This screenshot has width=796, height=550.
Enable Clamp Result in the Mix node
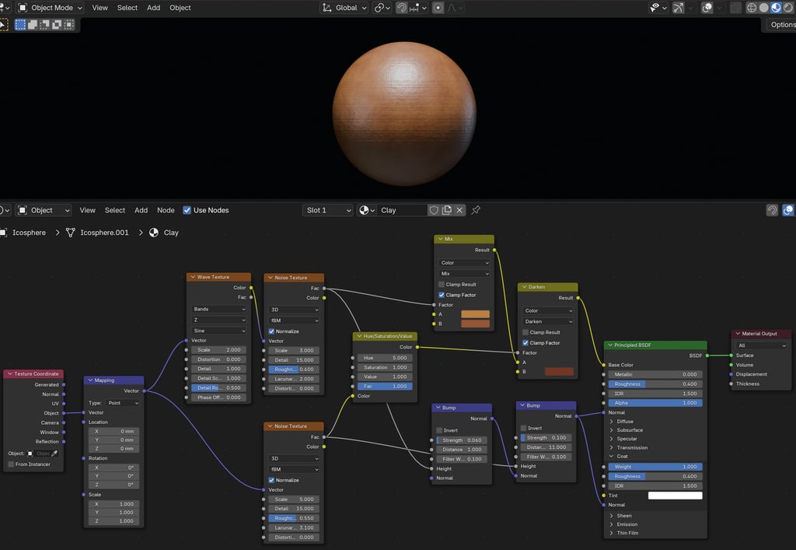[442, 285]
